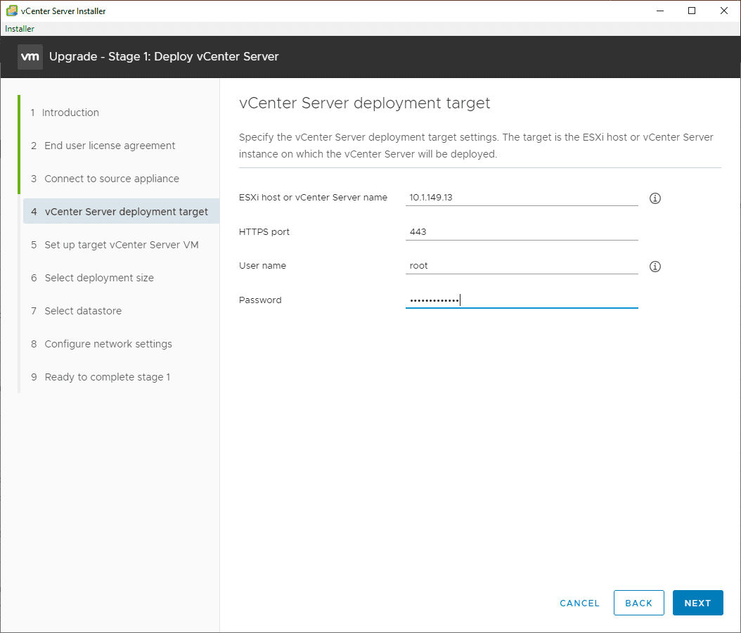Click the vCenter Server Installer title bar icon
Screen dimensions: 741x633
(x=12, y=11)
